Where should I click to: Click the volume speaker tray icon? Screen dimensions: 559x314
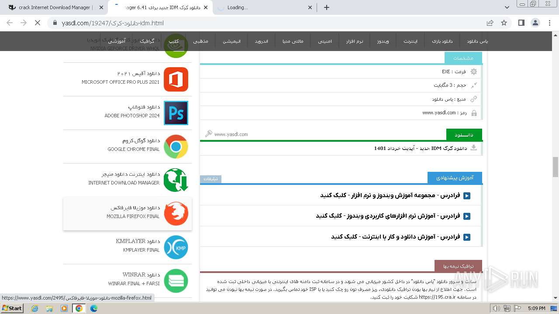[x=497, y=308]
